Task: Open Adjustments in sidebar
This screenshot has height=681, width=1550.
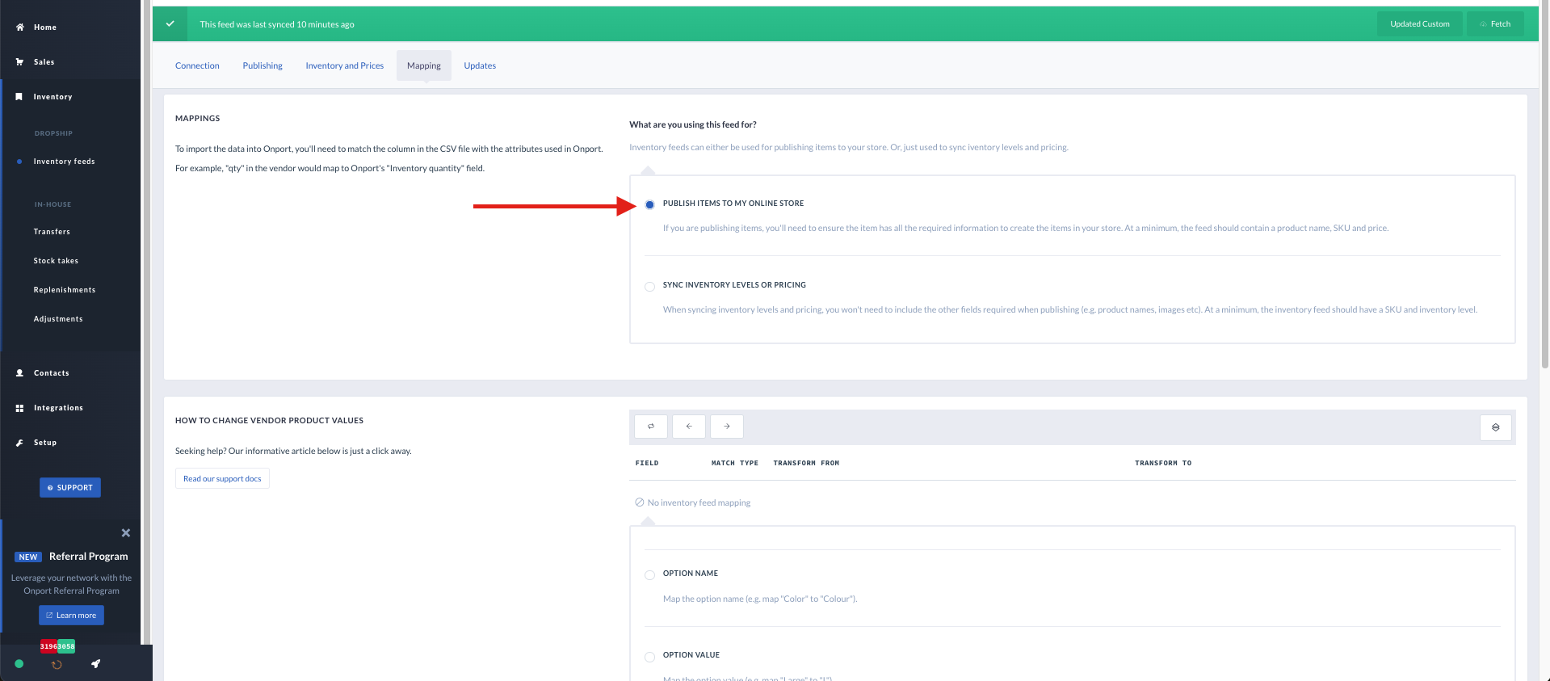Action: (58, 319)
